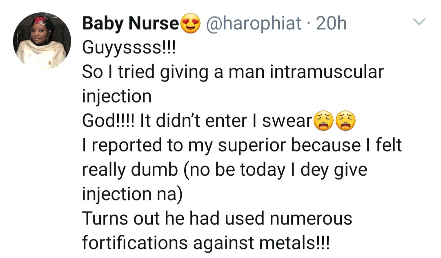Click the line "I reported to my superior"

pos(242,146)
